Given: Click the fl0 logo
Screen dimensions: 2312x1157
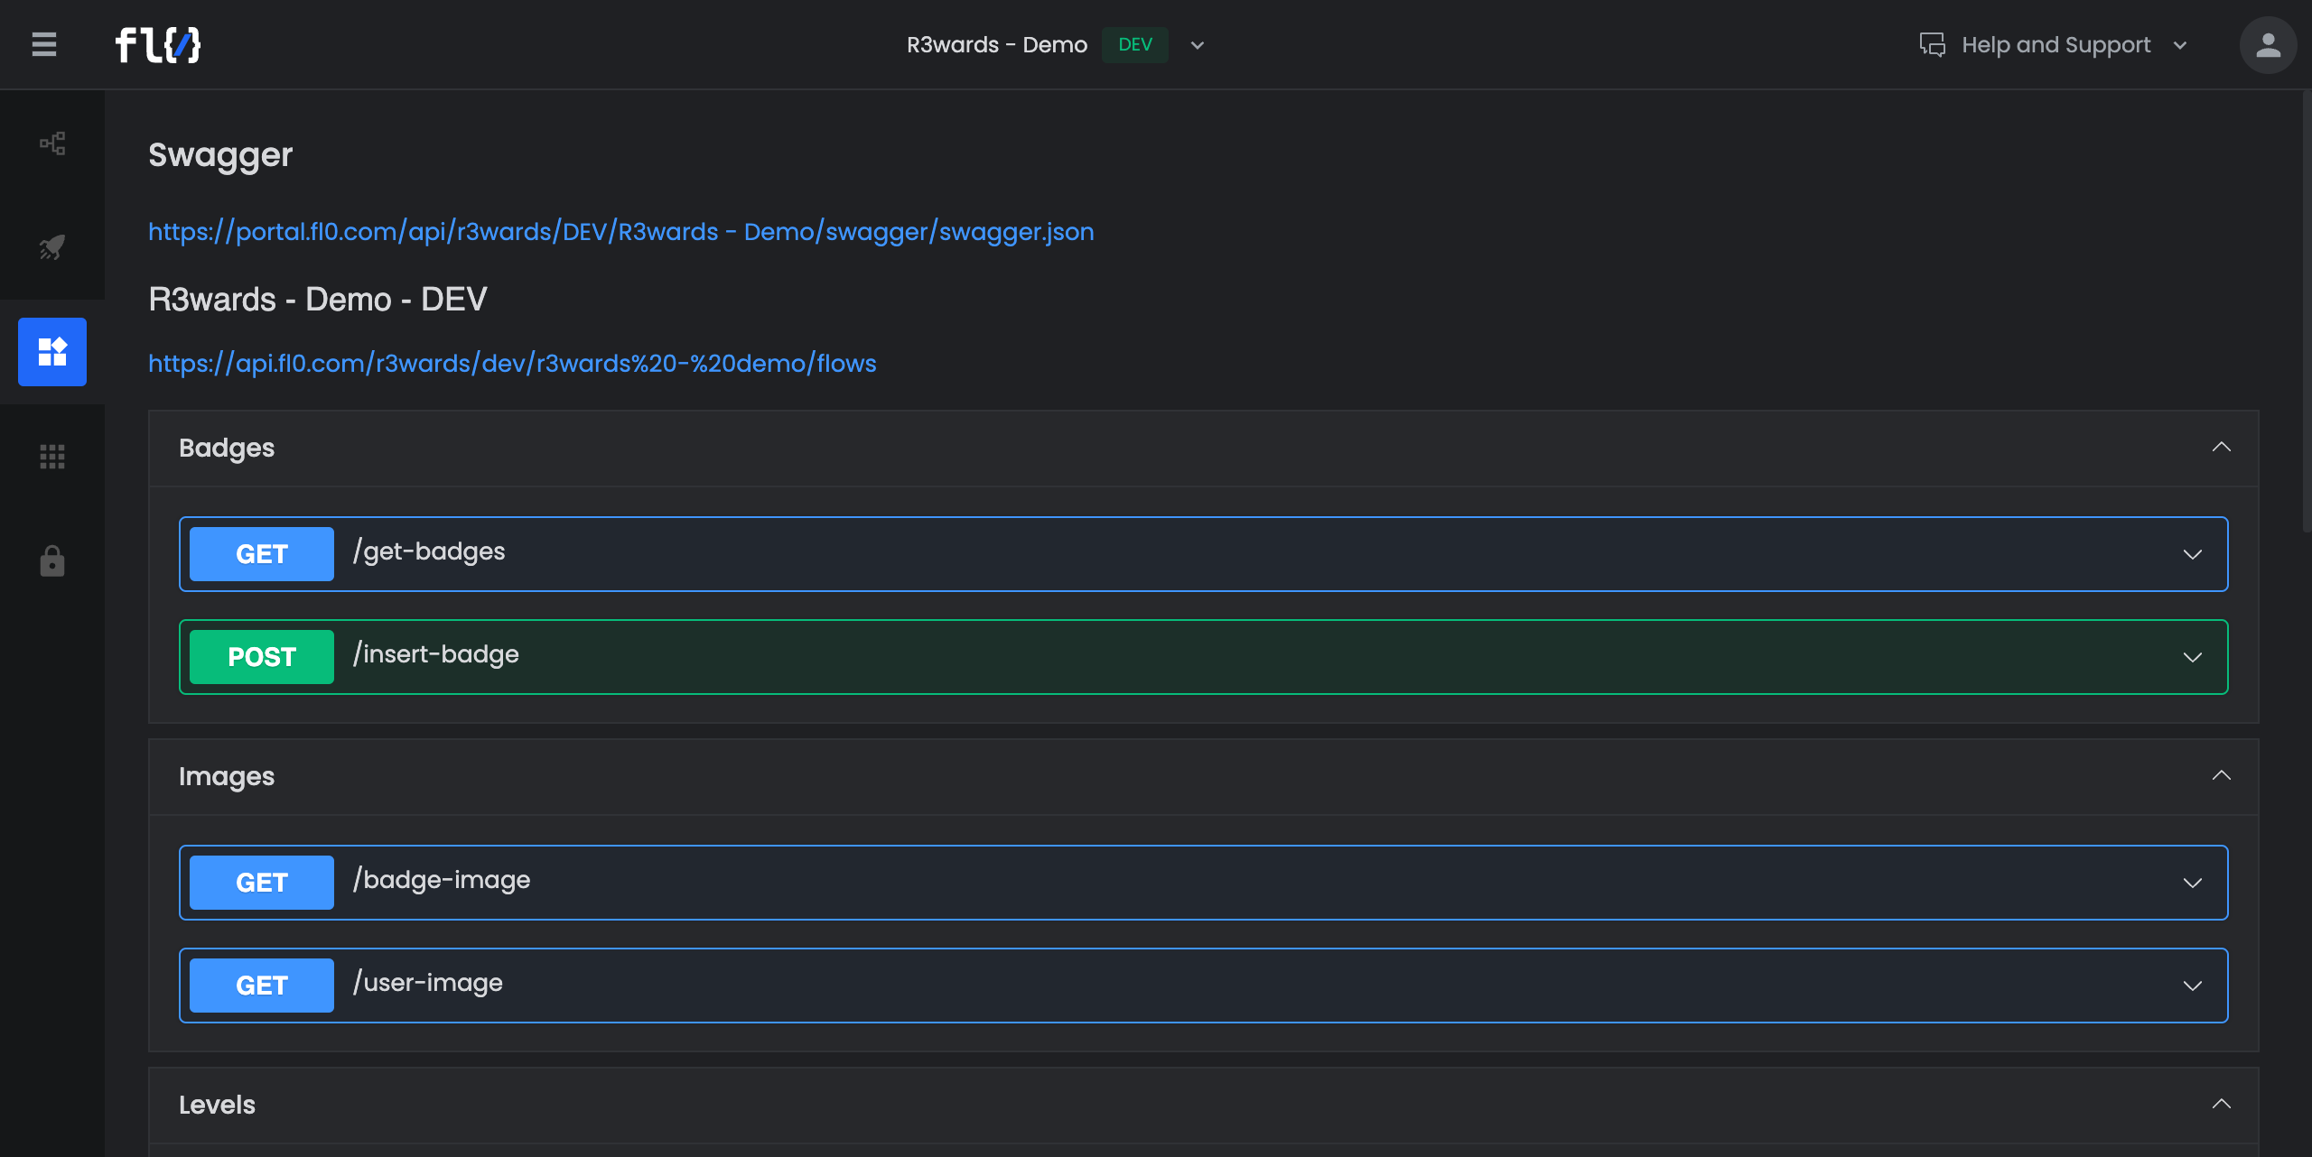Looking at the screenshot, I should (158, 44).
